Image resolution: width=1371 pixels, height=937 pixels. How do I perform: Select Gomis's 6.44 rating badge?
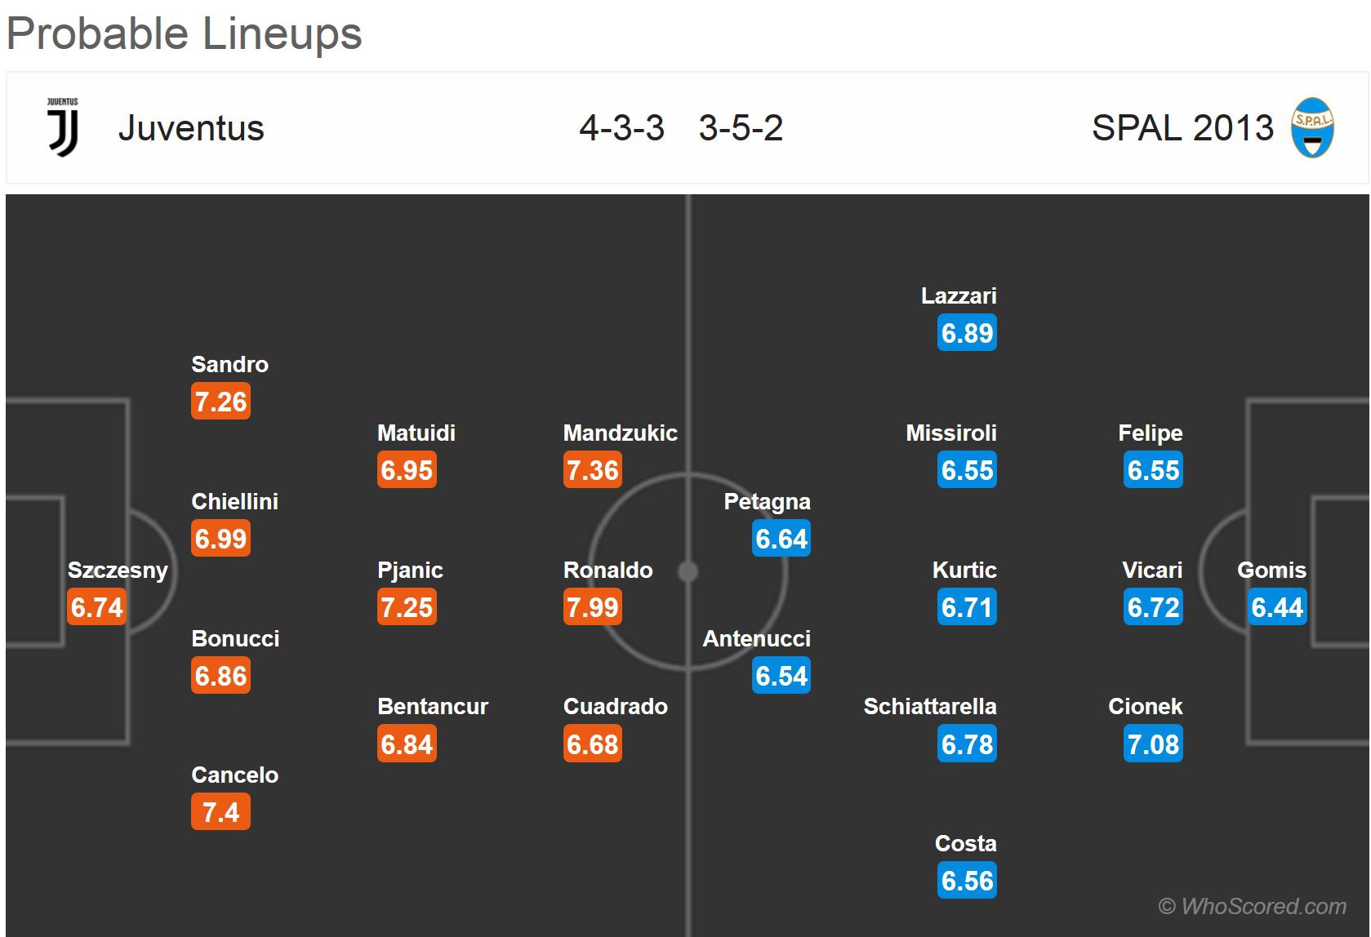(1277, 607)
